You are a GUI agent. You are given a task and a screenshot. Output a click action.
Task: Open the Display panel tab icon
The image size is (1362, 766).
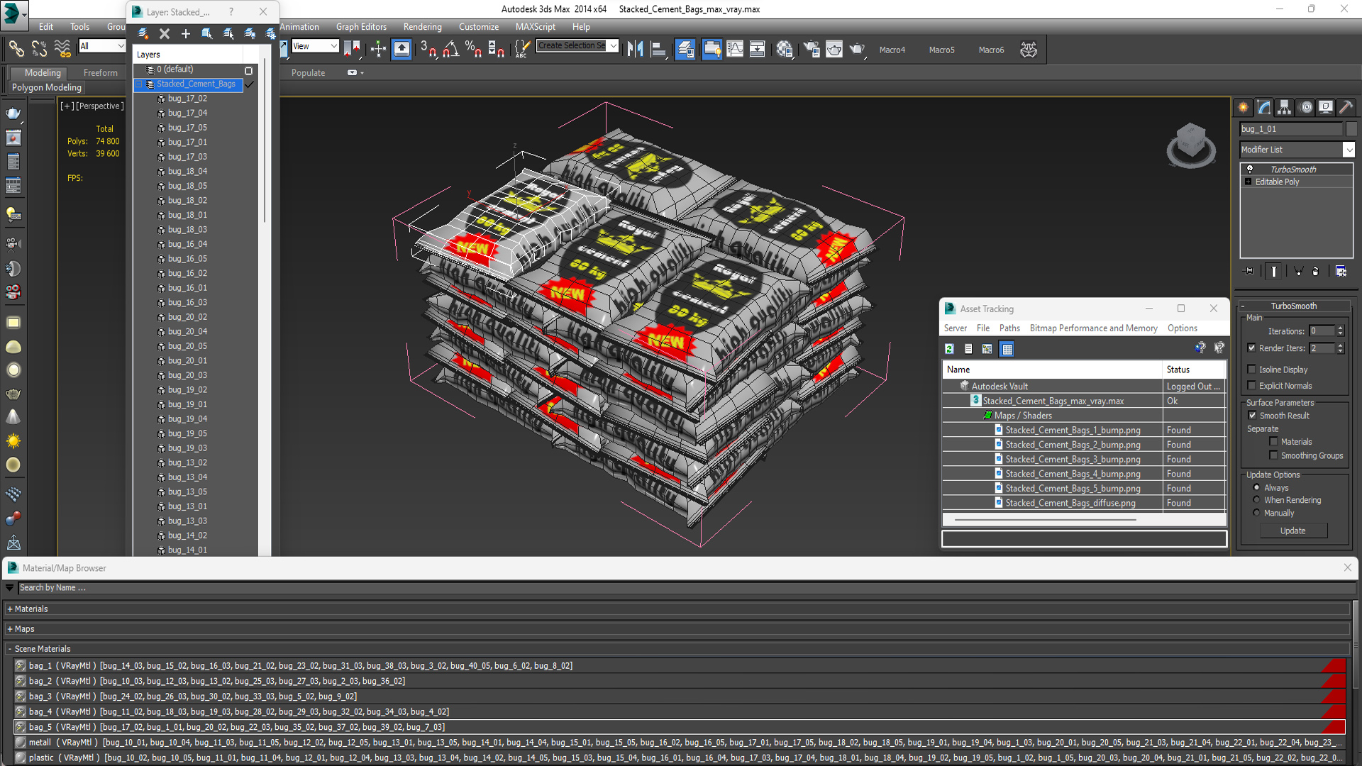tap(1326, 107)
